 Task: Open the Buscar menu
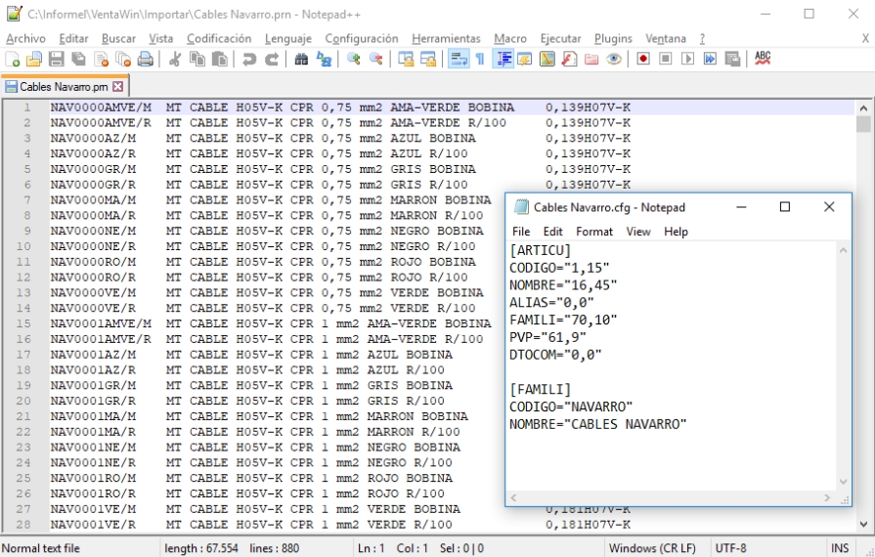tap(118, 38)
